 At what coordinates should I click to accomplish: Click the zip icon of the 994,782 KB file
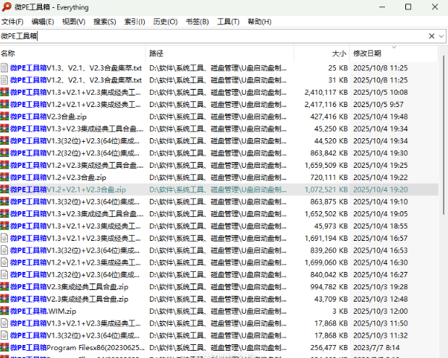(x=4, y=287)
